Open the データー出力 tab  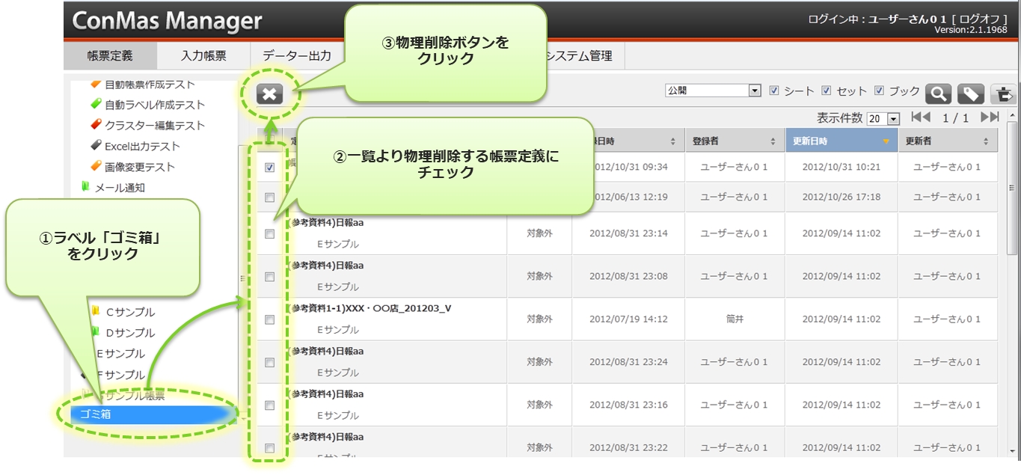click(x=296, y=56)
